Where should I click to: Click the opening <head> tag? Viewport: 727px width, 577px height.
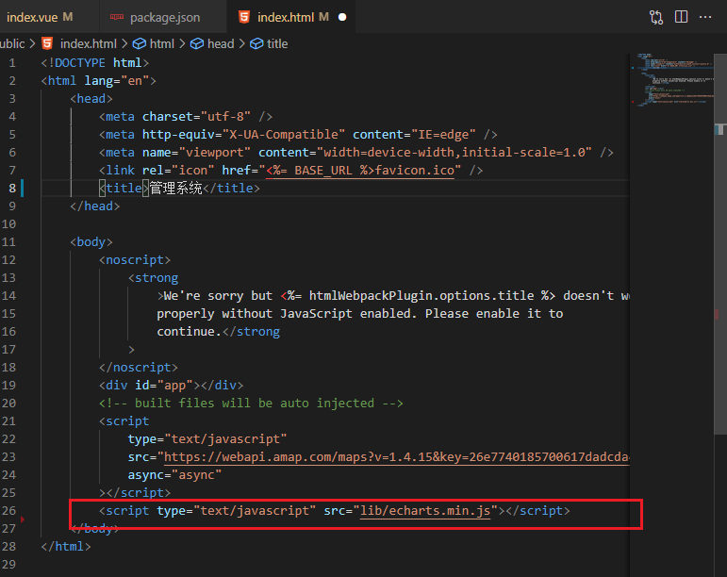(91, 99)
